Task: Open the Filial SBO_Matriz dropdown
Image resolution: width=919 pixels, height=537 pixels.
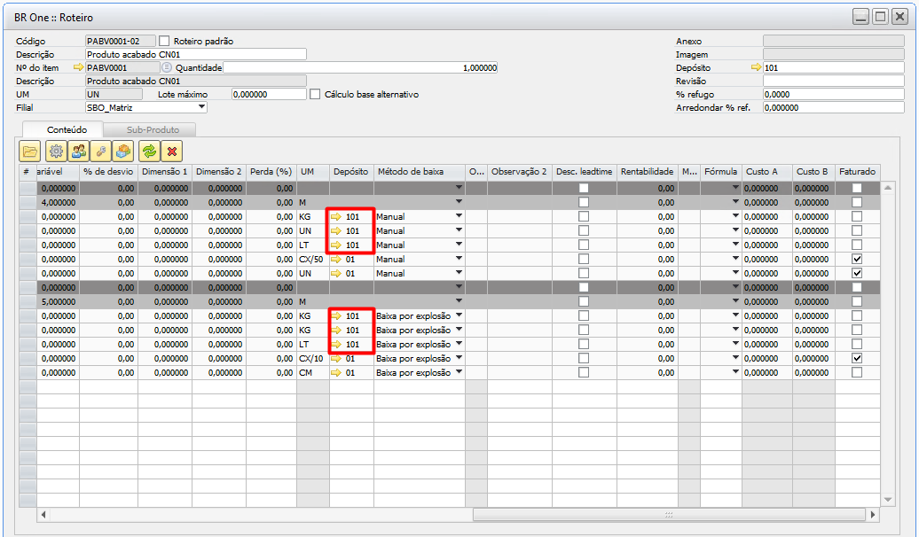Action: tap(201, 107)
